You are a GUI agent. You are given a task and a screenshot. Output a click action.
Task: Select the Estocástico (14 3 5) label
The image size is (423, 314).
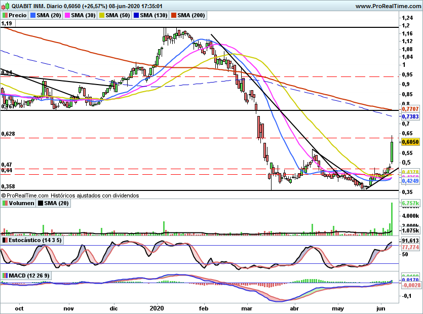[x=35, y=240]
